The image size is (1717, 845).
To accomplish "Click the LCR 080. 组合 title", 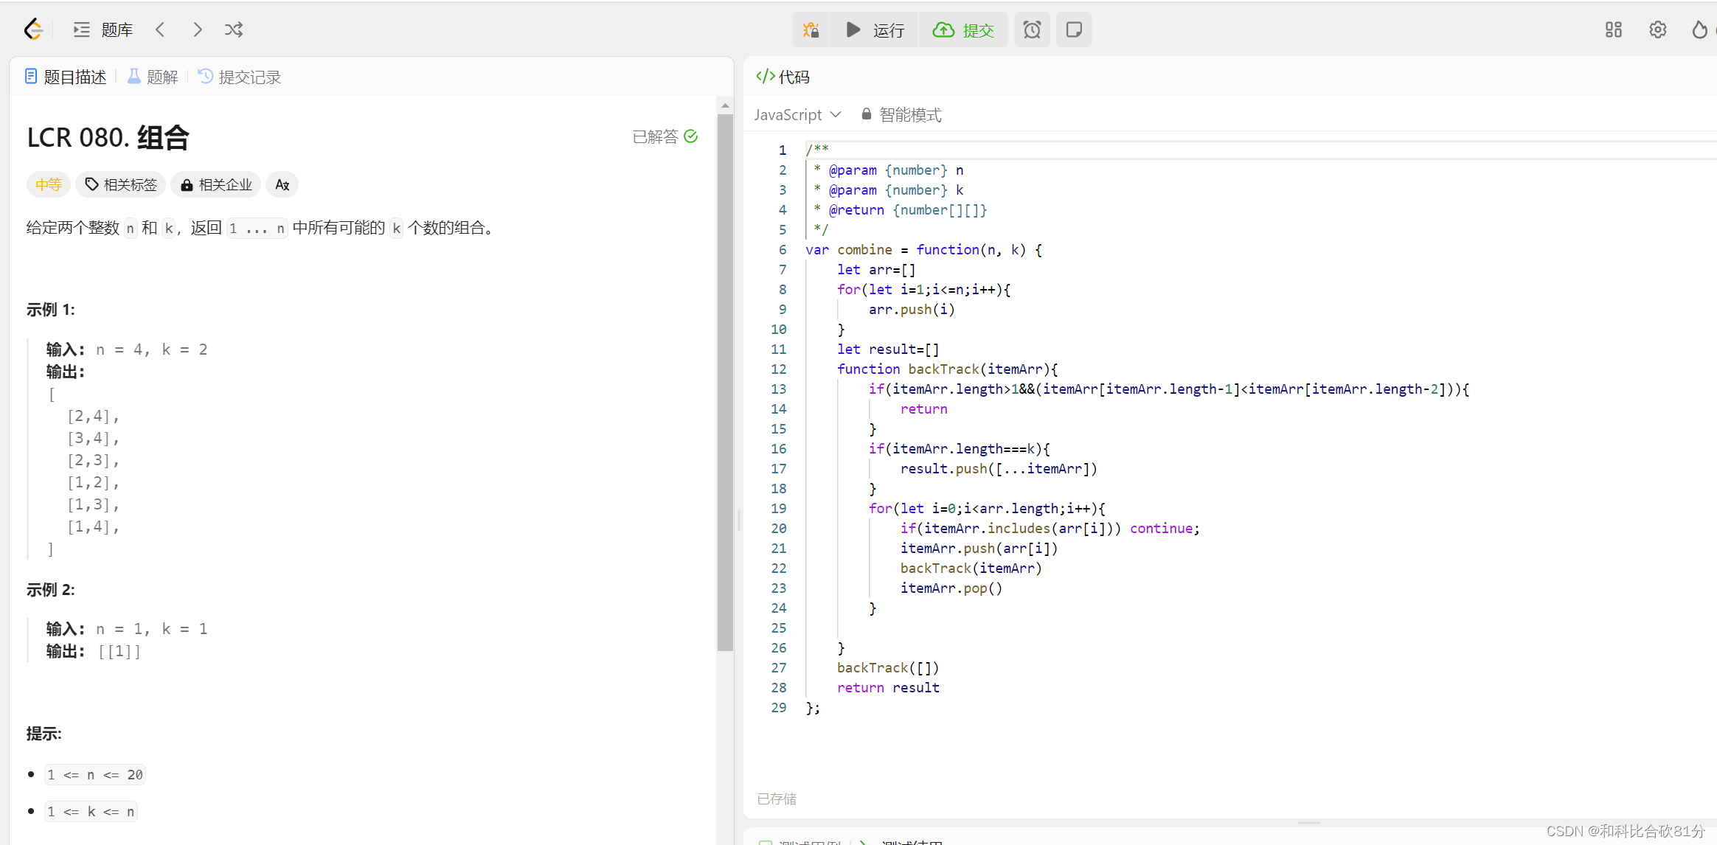I will [108, 137].
